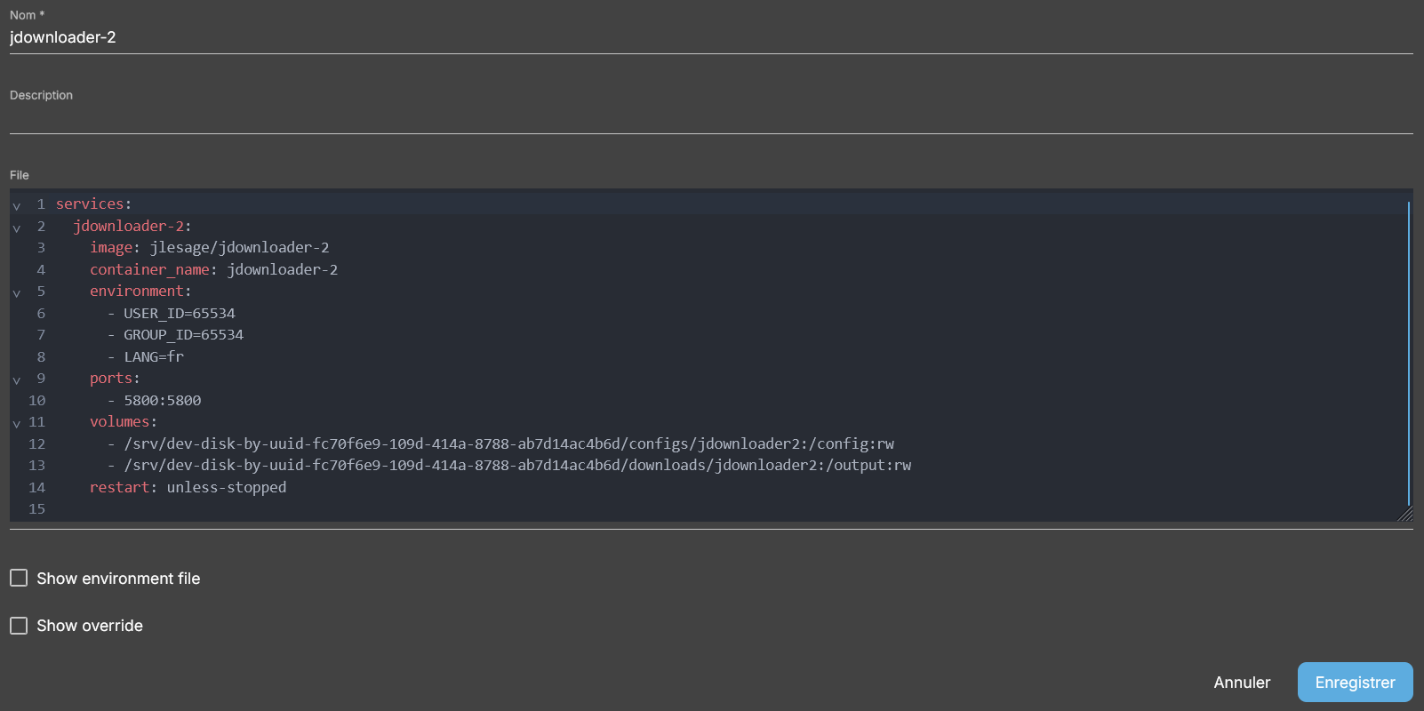Click the Annuler button
Image resolution: width=1424 pixels, height=711 pixels.
coord(1242,683)
